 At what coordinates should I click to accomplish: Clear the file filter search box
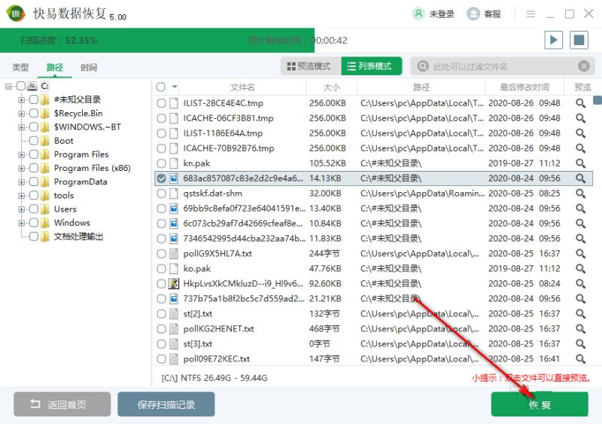(x=583, y=66)
